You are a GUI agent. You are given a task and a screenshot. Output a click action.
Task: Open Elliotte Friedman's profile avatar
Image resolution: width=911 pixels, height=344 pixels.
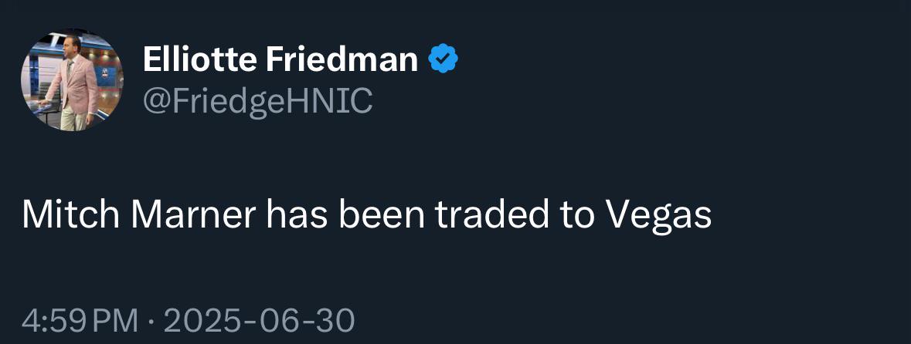click(72, 81)
